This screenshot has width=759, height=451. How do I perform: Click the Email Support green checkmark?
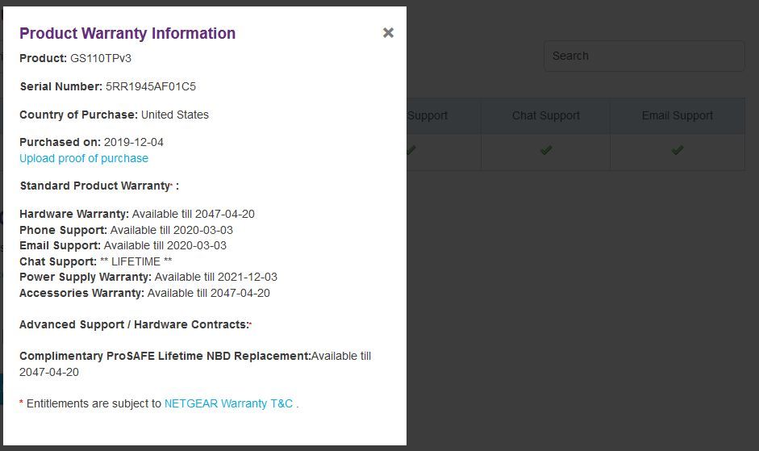point(678,150)
